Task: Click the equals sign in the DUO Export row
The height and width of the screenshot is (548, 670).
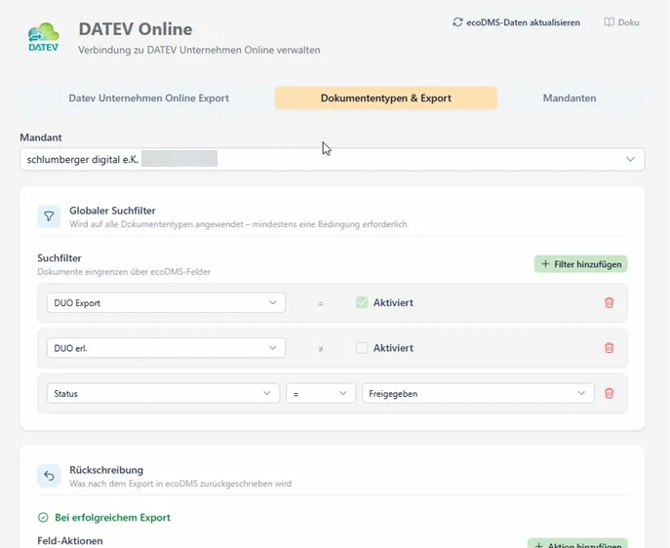Action: pyautogui.click(x=321, y=303)
